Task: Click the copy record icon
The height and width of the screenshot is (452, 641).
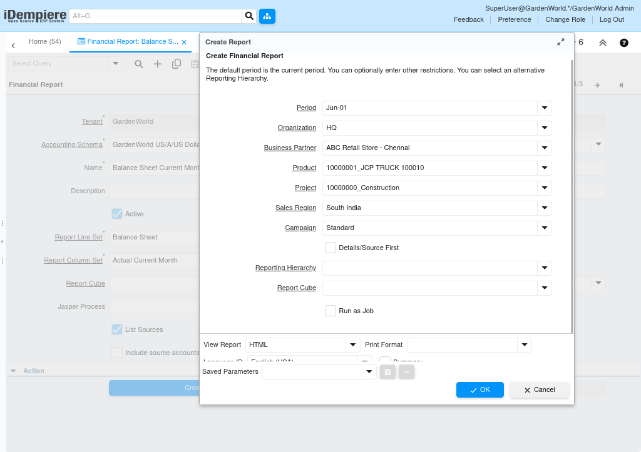Action: [176, 64]
